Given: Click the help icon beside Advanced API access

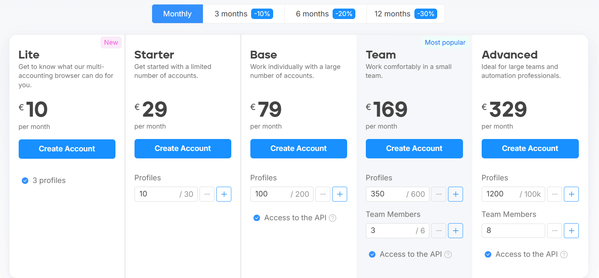Looking at the screenshot, I should click(564, 254).
